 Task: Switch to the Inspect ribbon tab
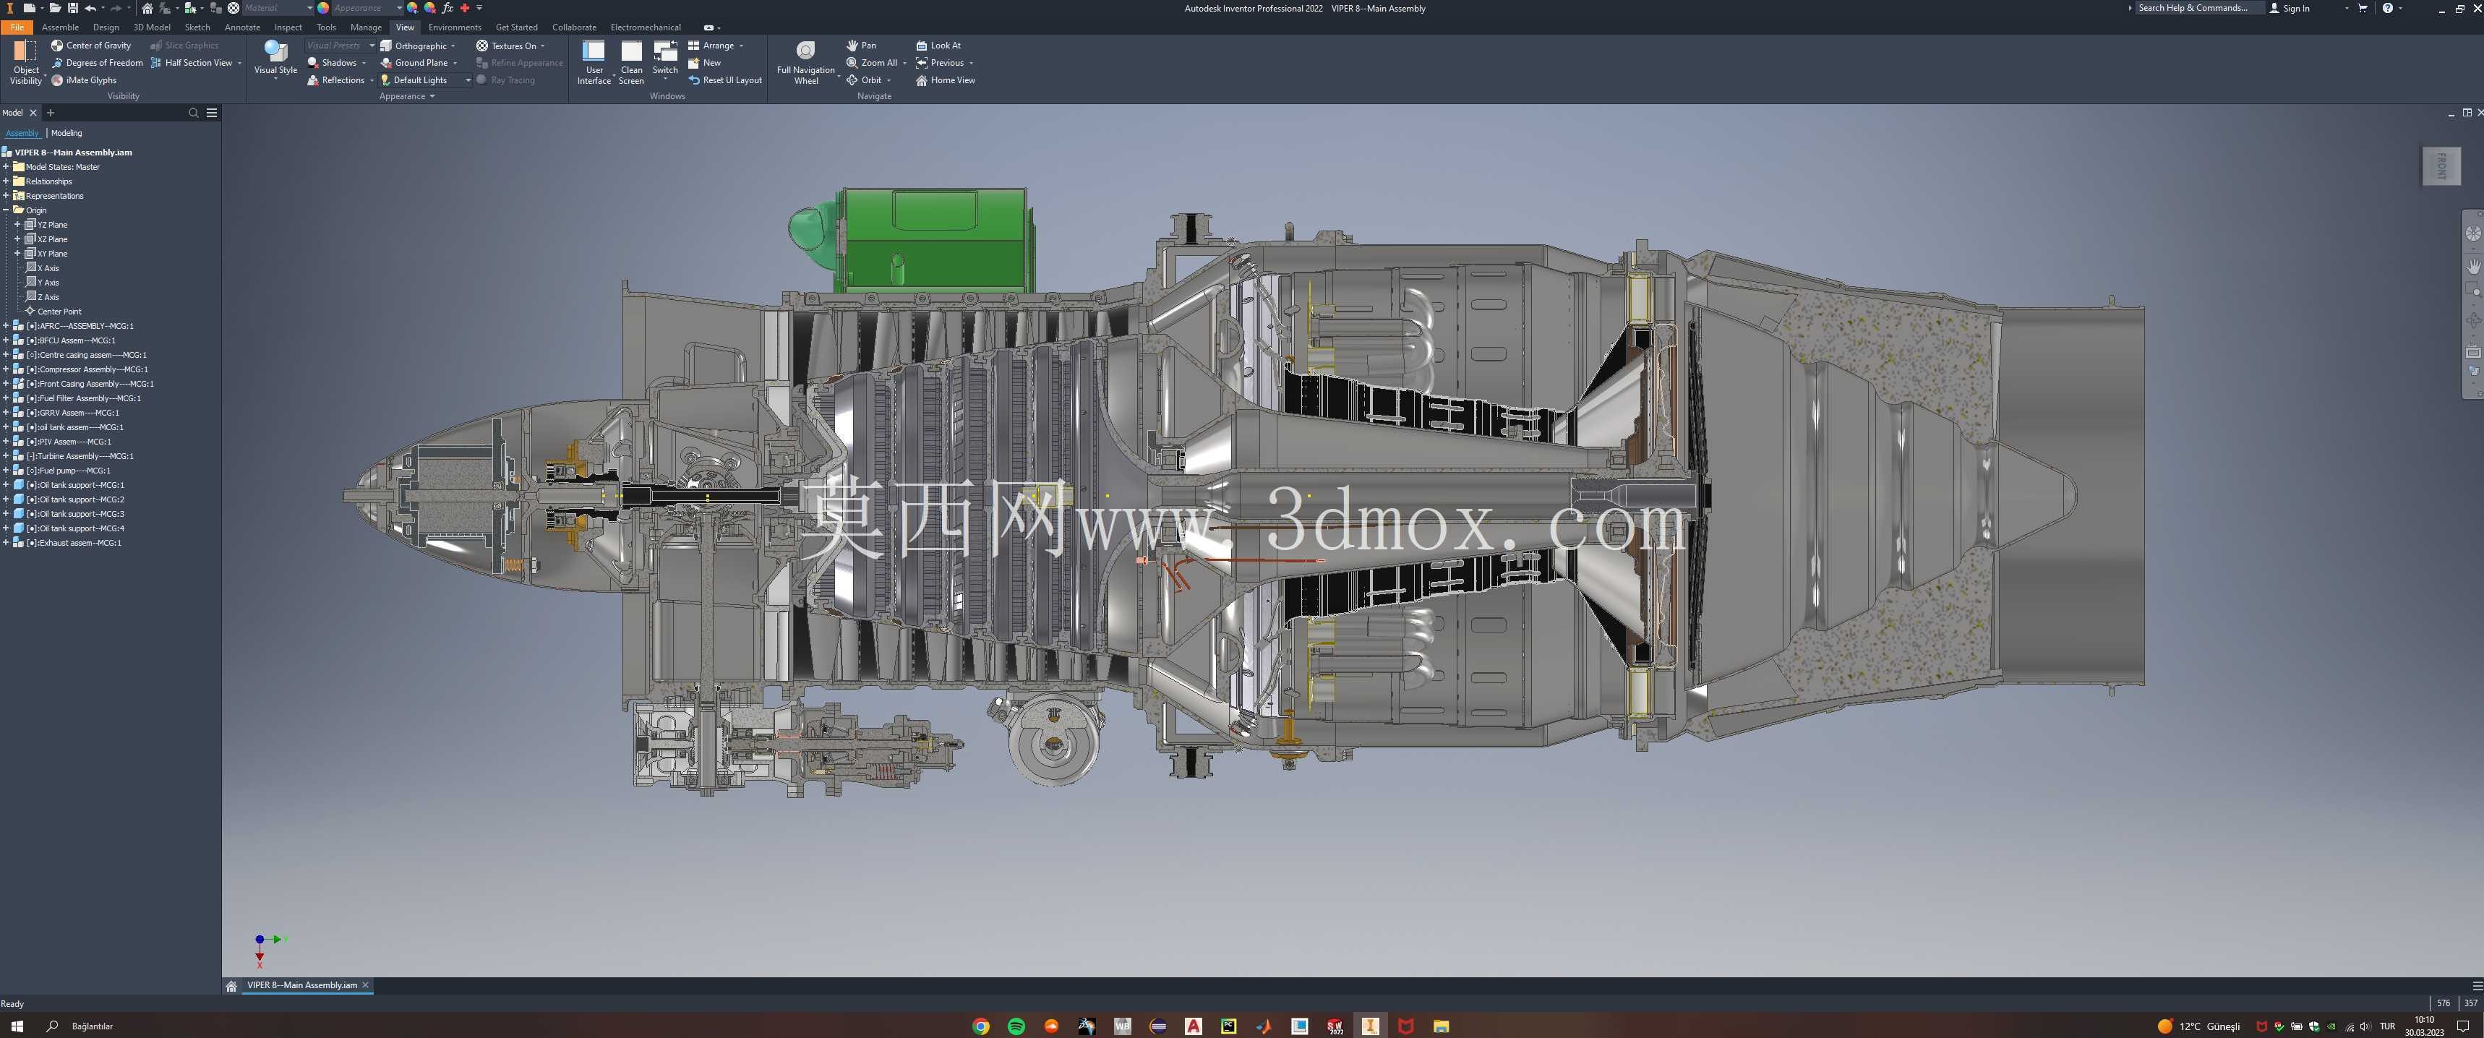[287, 27]
